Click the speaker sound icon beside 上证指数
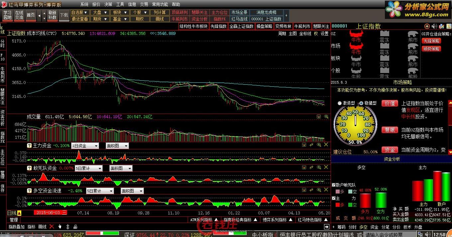The image size is (452, 237). point(434,26)
